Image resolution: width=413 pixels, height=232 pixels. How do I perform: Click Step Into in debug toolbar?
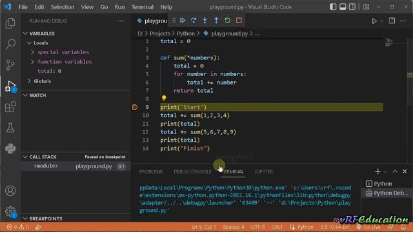205,20
